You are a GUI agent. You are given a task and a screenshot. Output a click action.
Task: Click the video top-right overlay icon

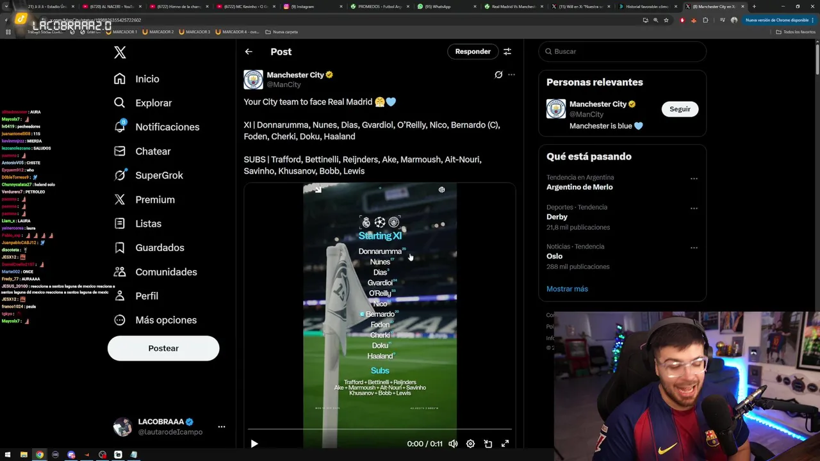click(441, 190)
